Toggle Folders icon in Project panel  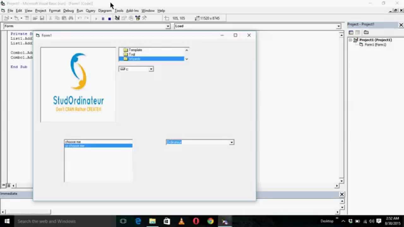pos(366,32)
